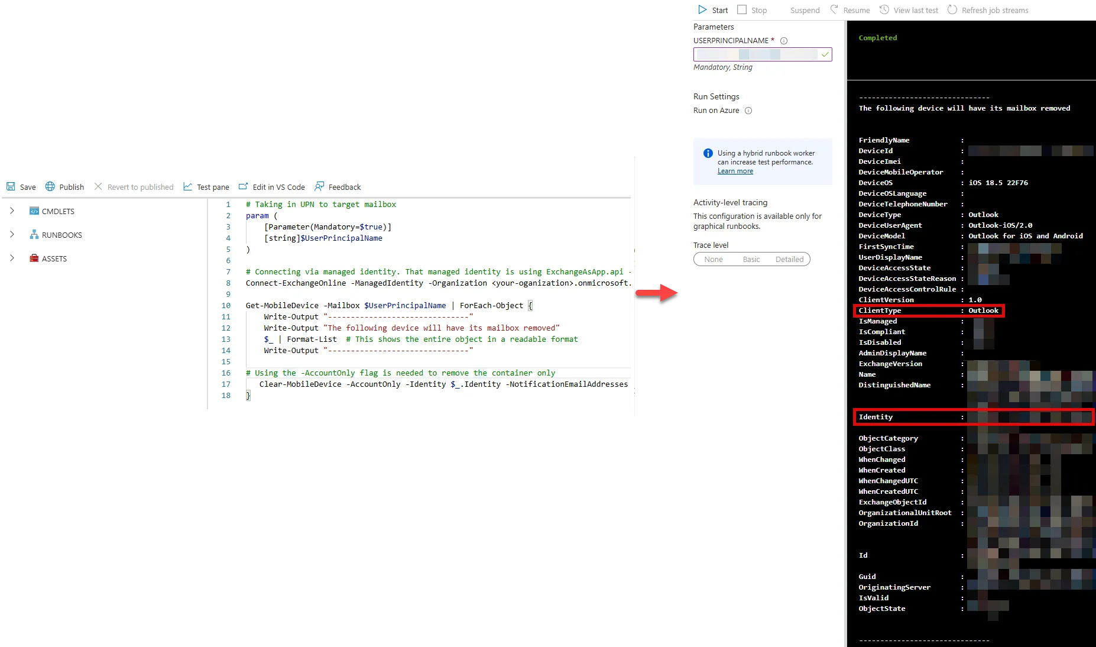Launch Edit in VS Code

click(x=244, y=186)
